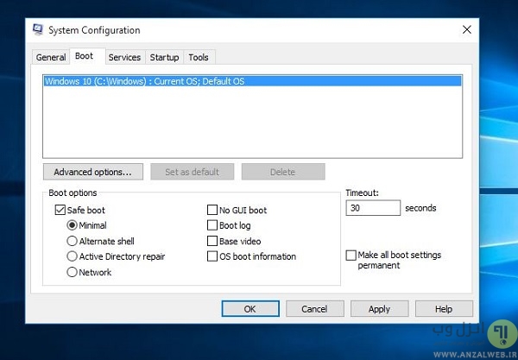Select Alternate shell radio button
This screenshot has height=360, width=518.
click(x=73, y=241)
